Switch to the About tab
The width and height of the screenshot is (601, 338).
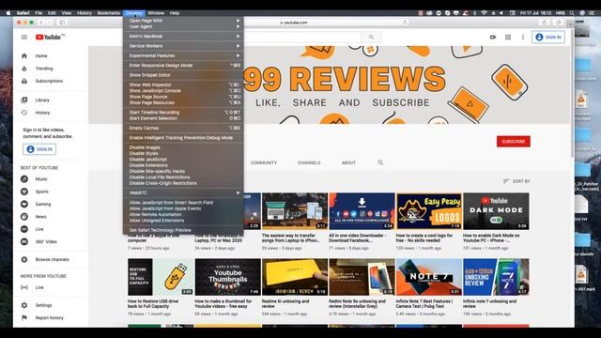(348, 162)
